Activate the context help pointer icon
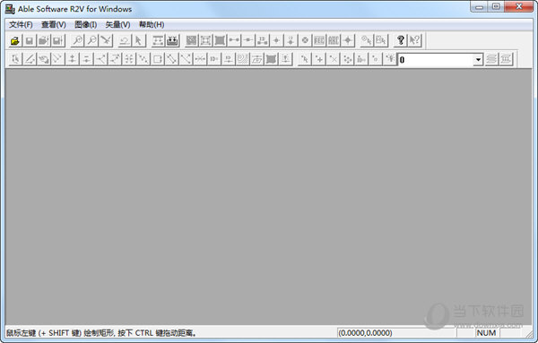Viewport: 538px width, 343px height. pos(414,41)
